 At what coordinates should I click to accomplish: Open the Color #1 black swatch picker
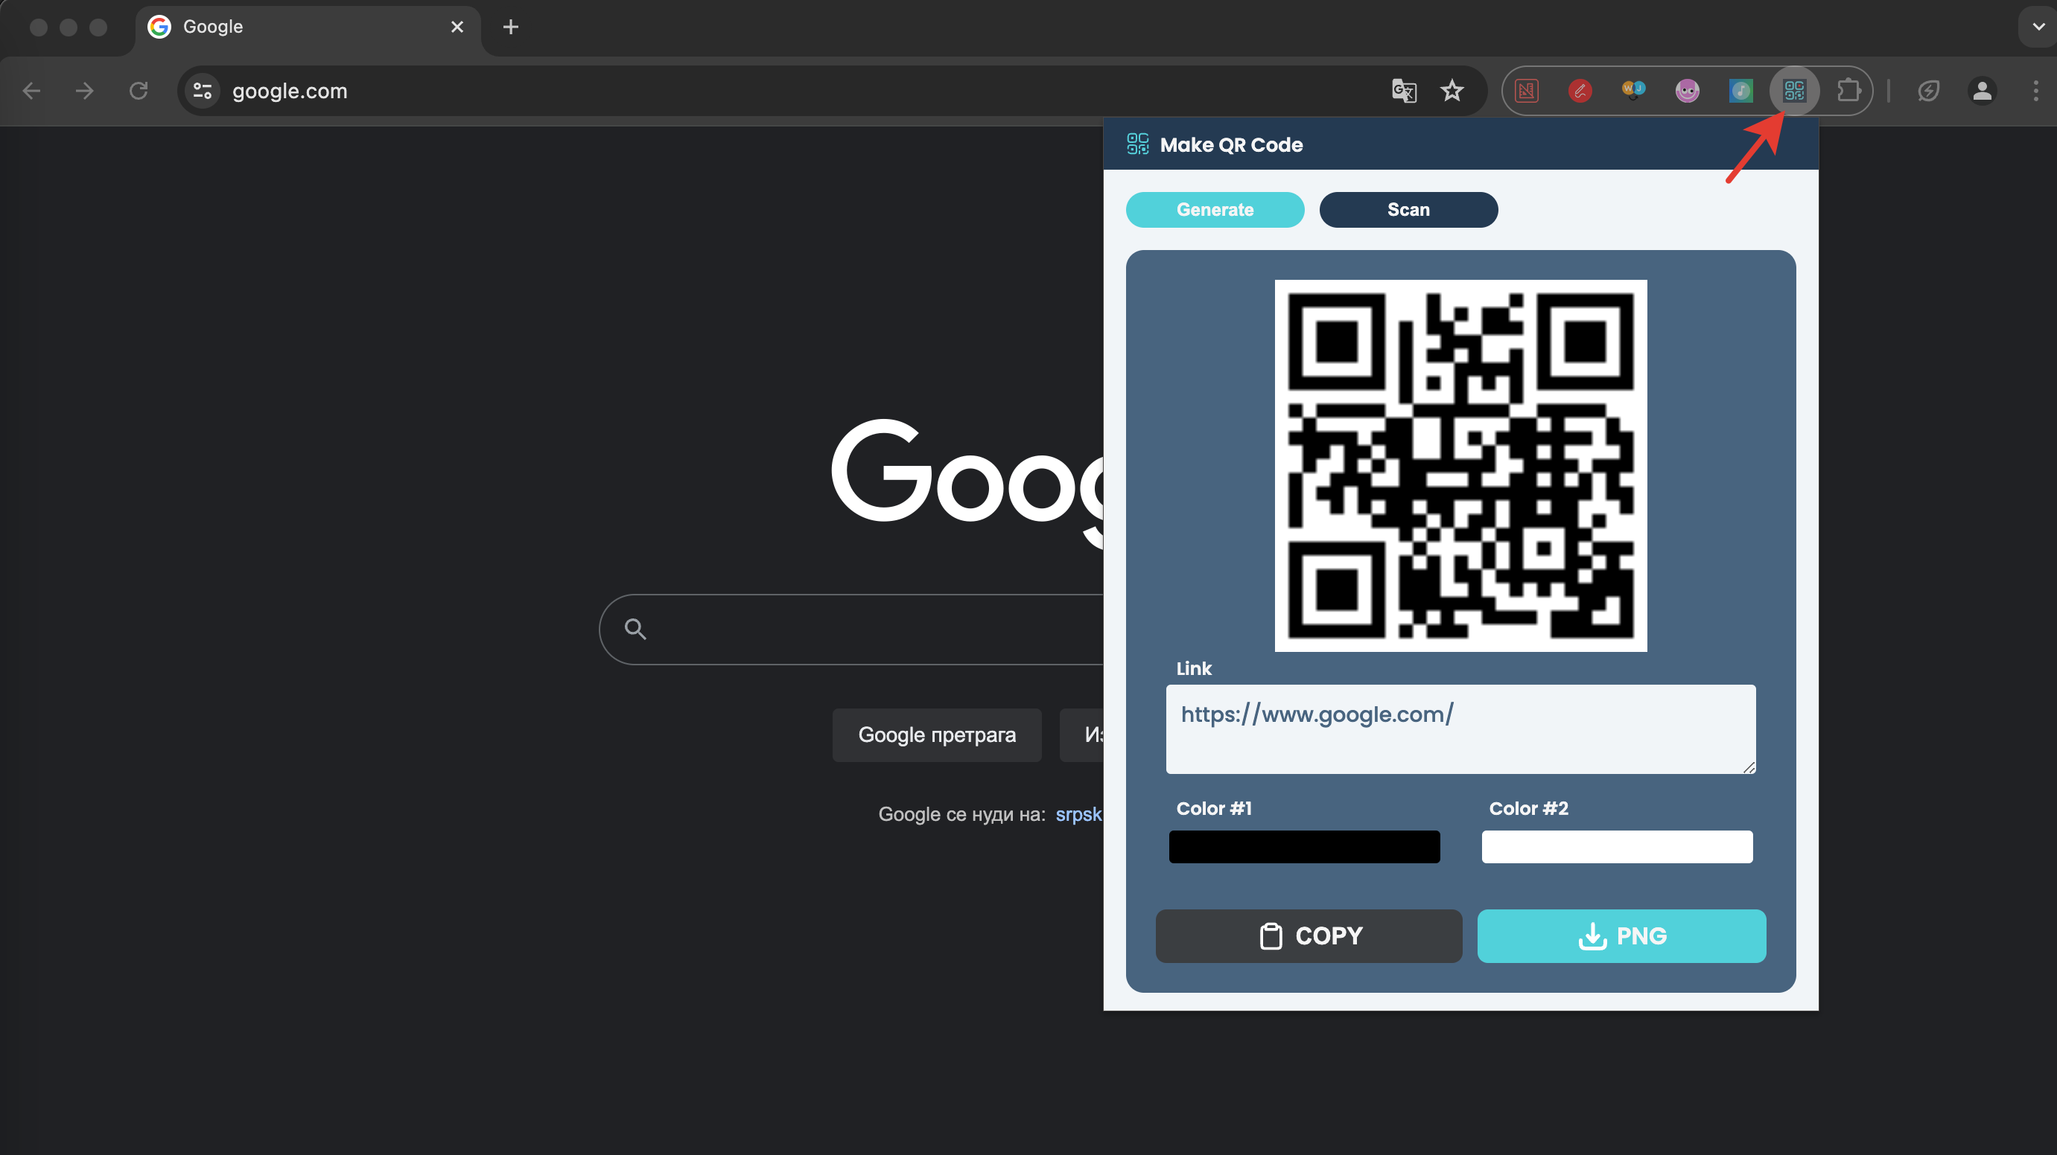click(1303, 846)
